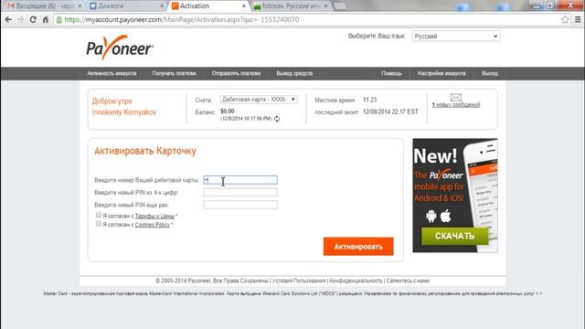Close the Activation tab
Viewport: 585px width, 329px height.
(244, 6)
